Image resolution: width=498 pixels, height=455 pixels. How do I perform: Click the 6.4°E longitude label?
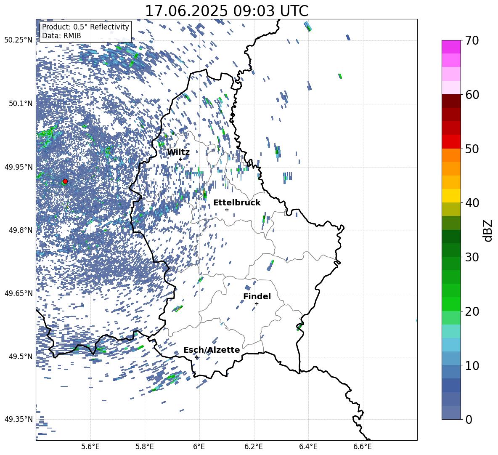(x=308, y=447)
